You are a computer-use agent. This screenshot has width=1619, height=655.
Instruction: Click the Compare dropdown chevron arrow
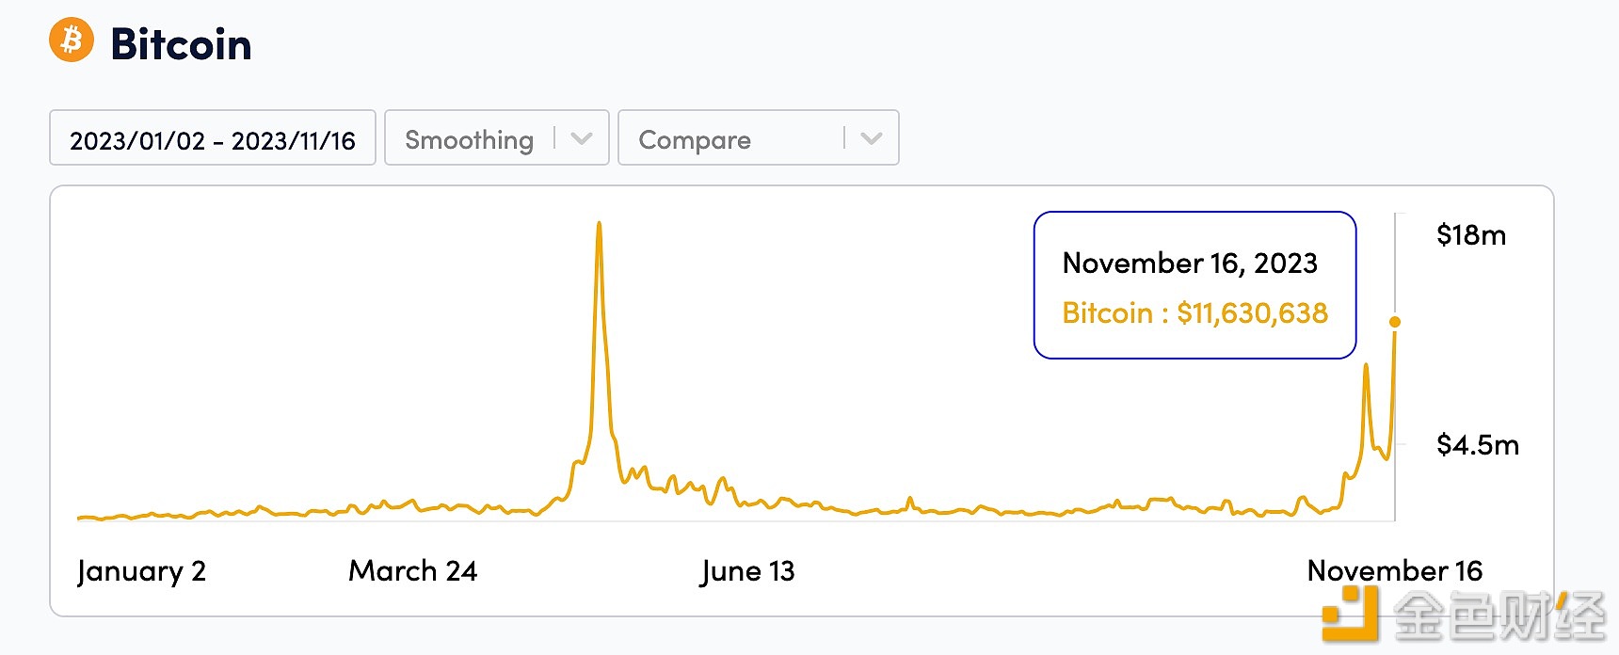click(x=872, y=138)
